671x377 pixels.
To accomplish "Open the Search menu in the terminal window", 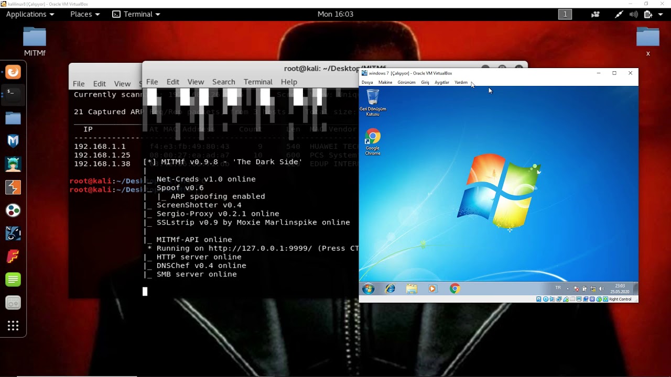I will tap(223, 82).
